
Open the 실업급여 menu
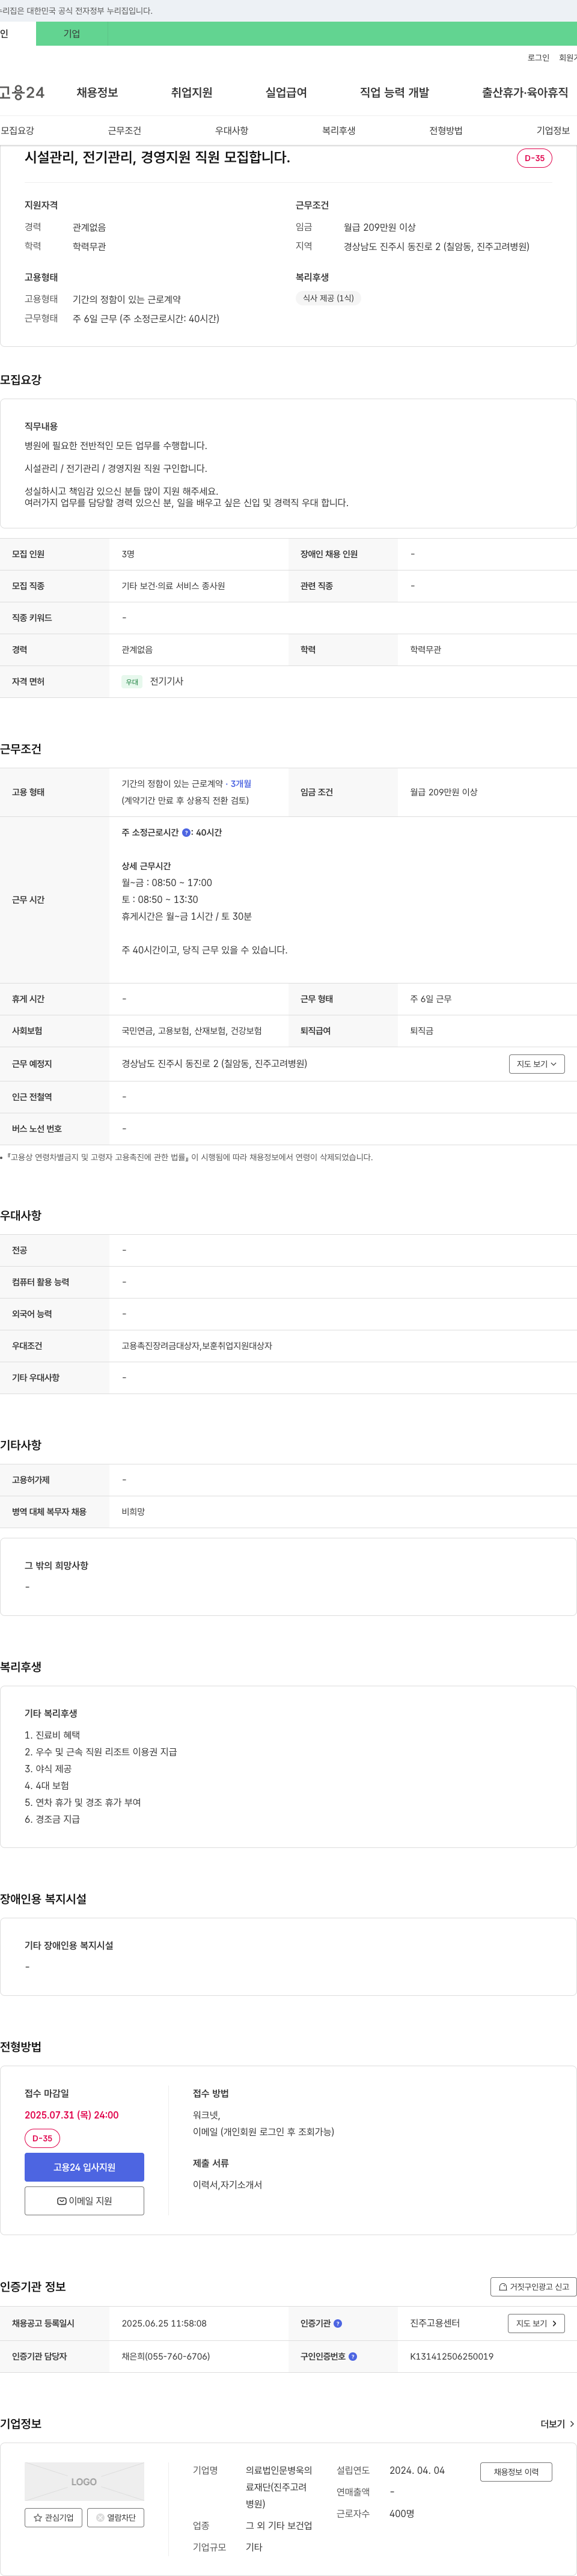pos(286,93)
